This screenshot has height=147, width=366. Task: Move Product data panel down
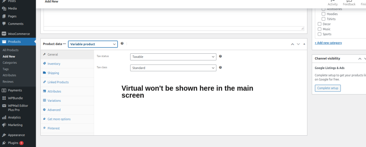298,44
